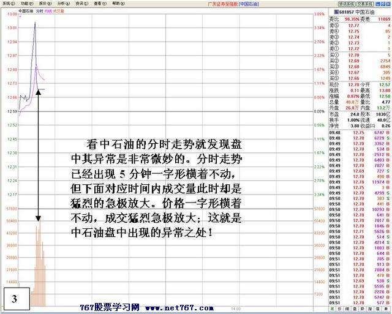Click the 量比 value 4.77
The width and height of the screenshot is (392, 314).
pos(386,102)
